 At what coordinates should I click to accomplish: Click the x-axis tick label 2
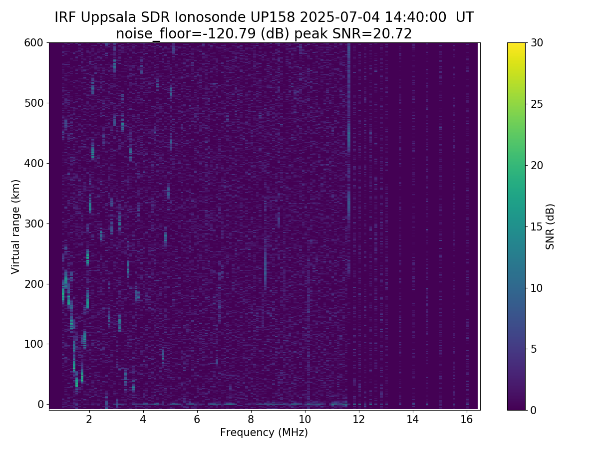89,420
